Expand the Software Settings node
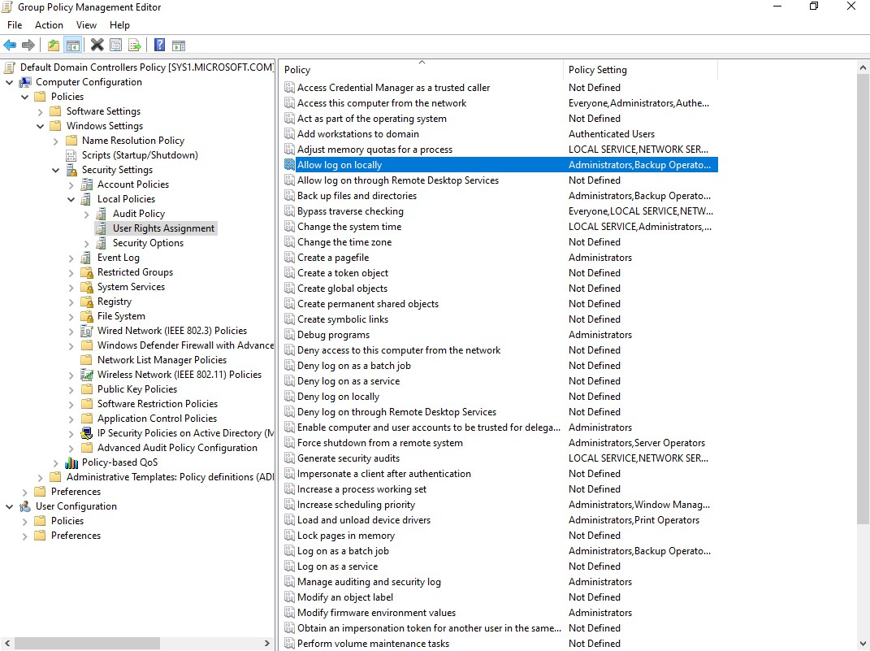The width and height of the screenshot is (870, 651). [40, 111]
